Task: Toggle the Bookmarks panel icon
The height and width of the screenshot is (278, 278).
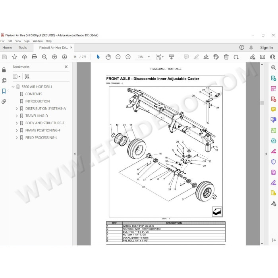Action: pos(4,91)
